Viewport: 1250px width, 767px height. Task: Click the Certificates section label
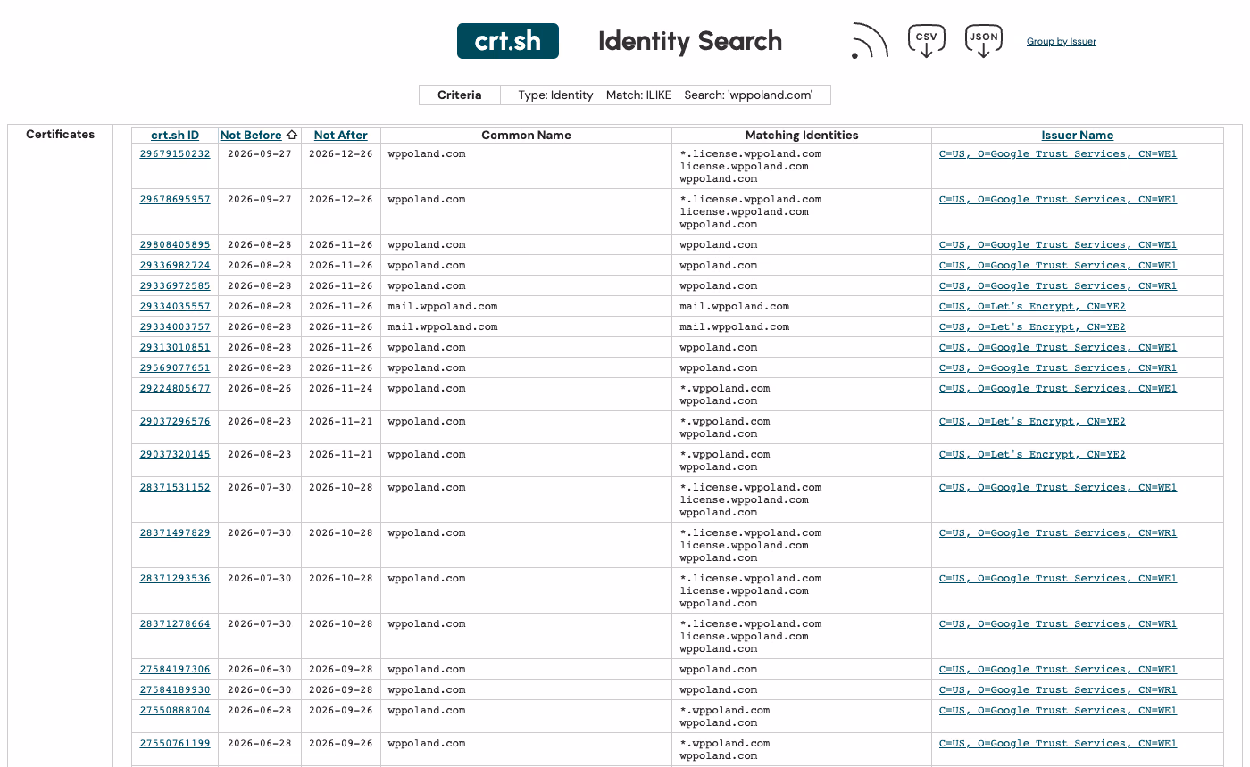[x=60, y=135]
